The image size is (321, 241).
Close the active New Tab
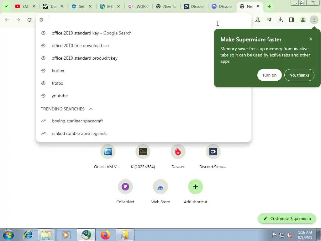(x=258, y=6)
